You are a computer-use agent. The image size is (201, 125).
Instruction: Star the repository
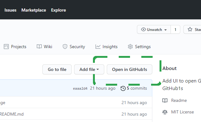pos(192,29)
